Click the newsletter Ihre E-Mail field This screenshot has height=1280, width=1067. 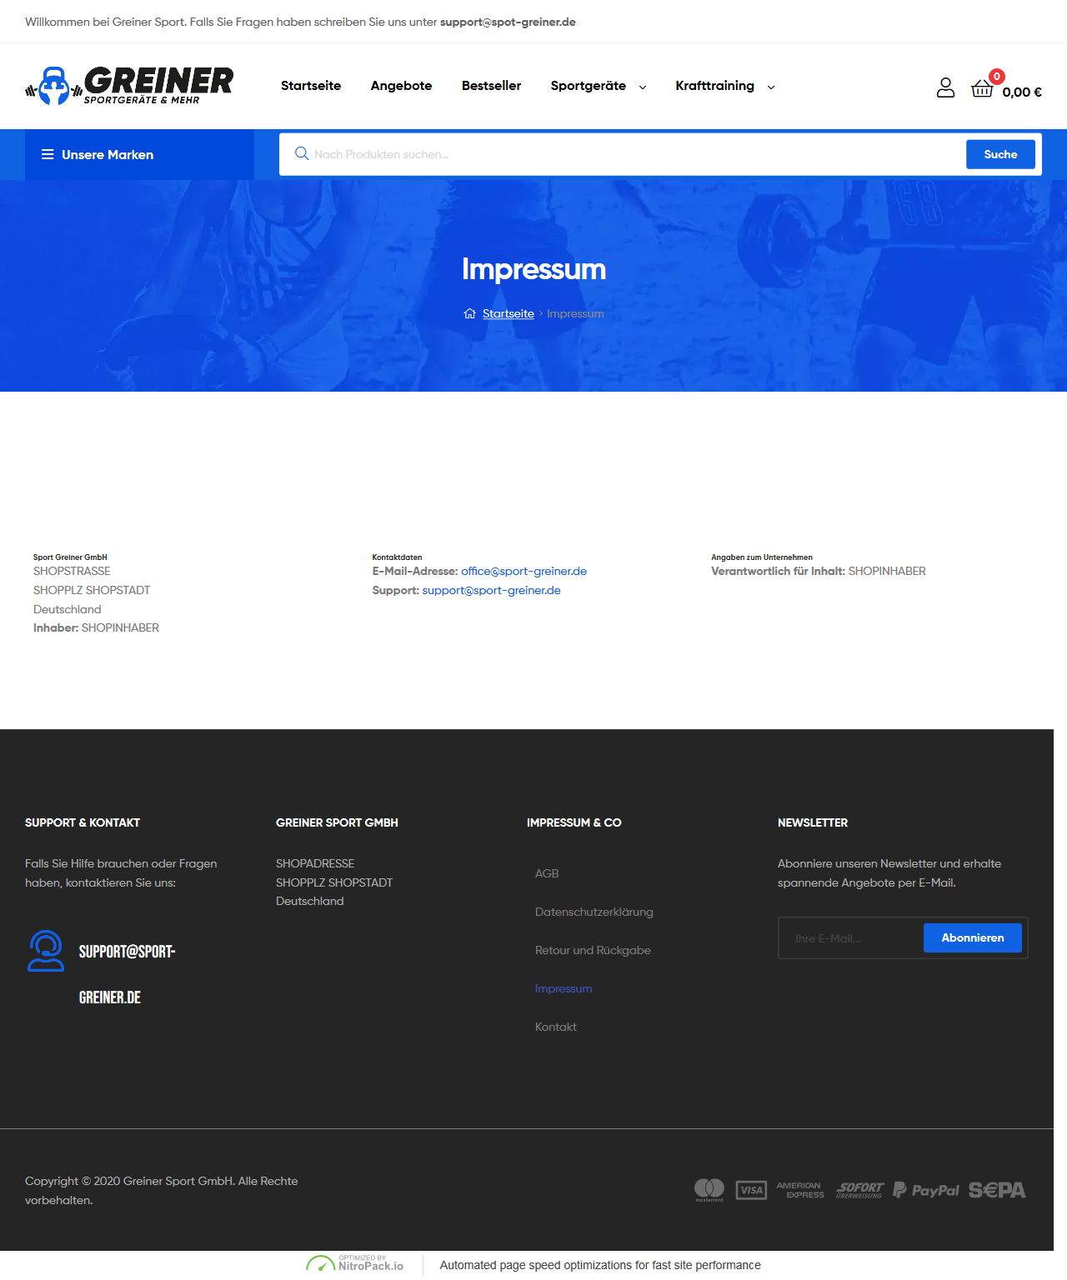(x=852, y=937)
